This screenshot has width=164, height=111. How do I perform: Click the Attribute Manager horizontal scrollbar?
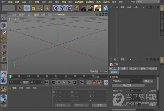[x=124, y=110]
